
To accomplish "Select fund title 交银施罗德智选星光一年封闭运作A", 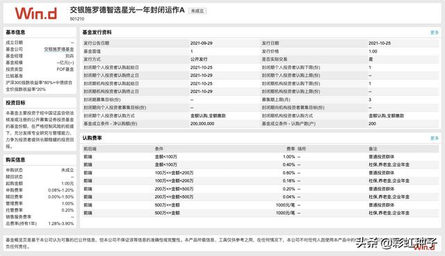I will (127, 10).
